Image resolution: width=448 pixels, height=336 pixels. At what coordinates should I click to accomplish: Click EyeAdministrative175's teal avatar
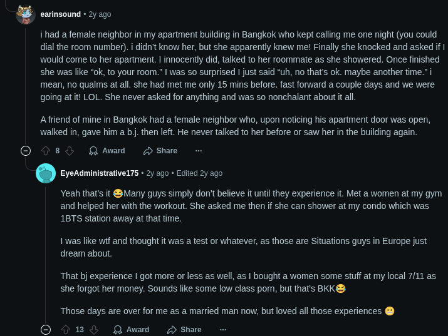click(x=46, y=173)
